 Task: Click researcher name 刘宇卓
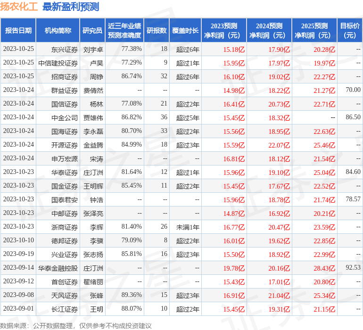pos(93,49)
